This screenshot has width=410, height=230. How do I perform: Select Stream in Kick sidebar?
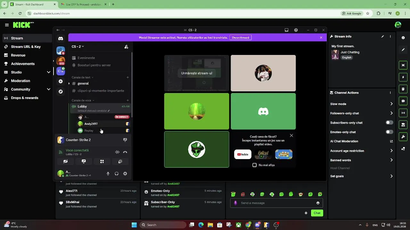(27, 38)
